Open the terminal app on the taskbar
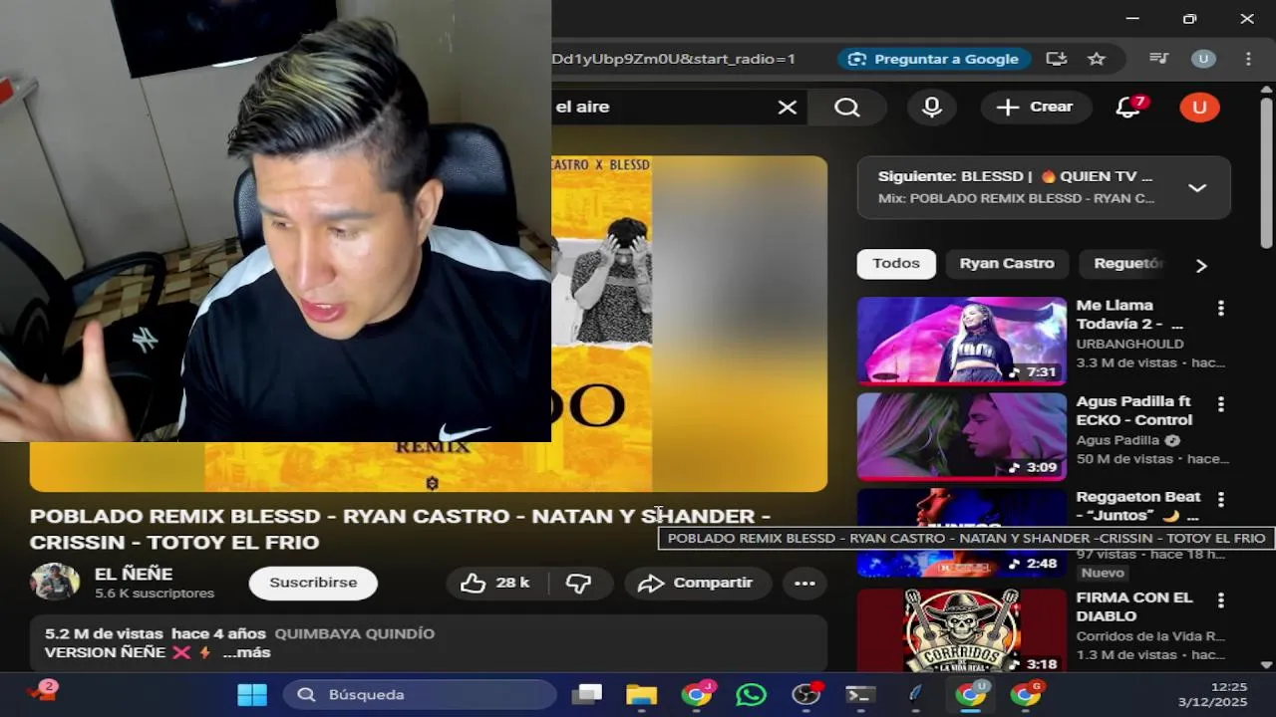The image size is (1276, 717). [x=860, y=694]
